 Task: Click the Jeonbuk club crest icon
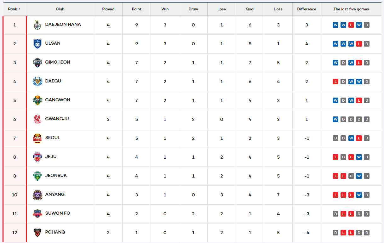tap(37, 176)
